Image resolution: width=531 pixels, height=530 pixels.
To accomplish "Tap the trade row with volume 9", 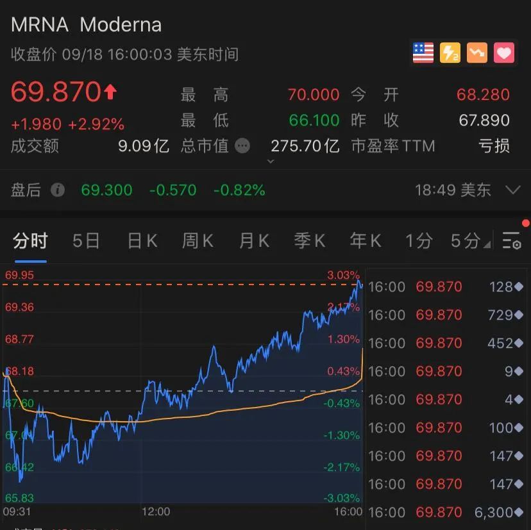I will (446, 371).
